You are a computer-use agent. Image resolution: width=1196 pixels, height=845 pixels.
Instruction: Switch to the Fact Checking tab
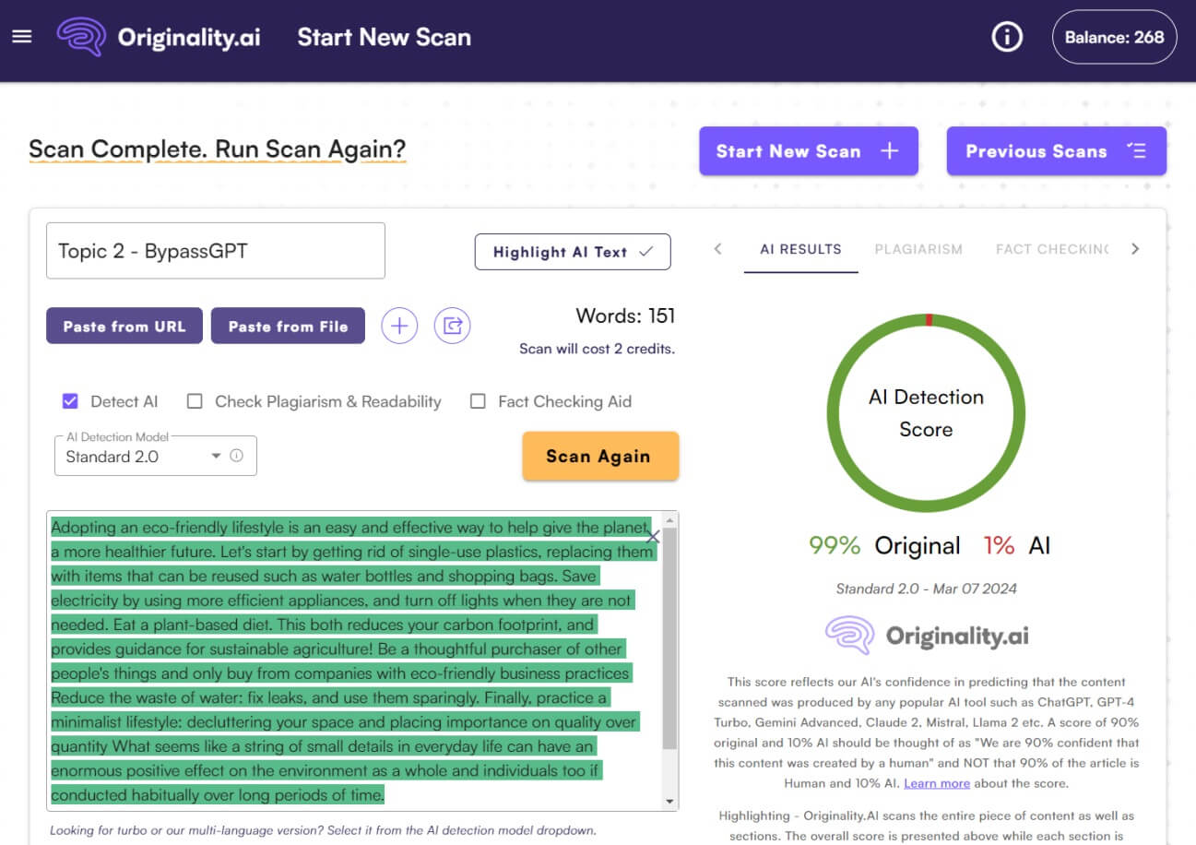1051,249
